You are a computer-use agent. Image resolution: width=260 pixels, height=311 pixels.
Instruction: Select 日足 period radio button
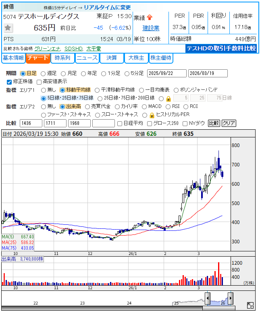(23, 74)
